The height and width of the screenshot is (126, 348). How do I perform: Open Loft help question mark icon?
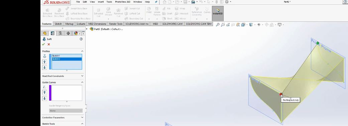[x=81, y=39]
